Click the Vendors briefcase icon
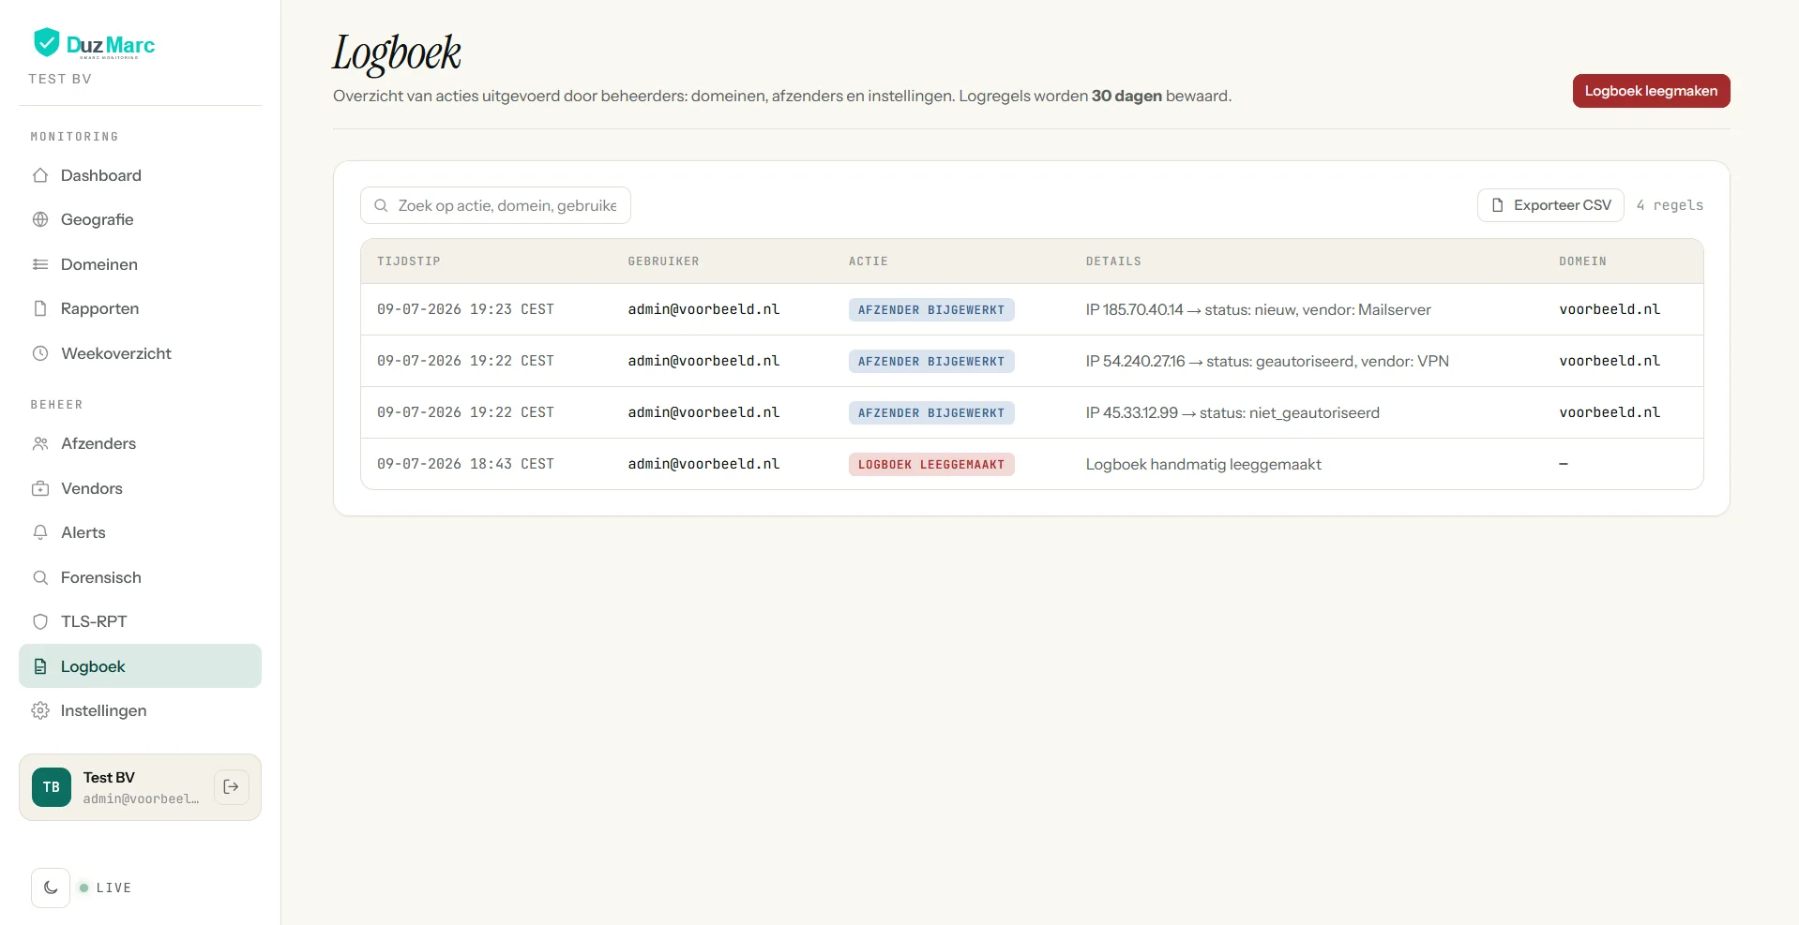The height and width of the screenshot is (925, 1799). (x=40, y=488)
